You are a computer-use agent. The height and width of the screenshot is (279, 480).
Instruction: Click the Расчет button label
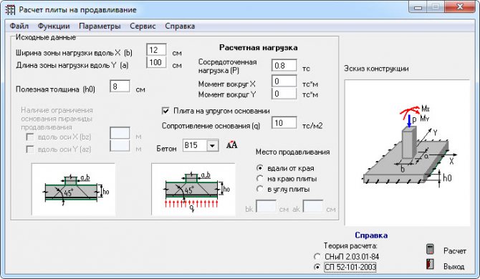(x=455, y=251)
